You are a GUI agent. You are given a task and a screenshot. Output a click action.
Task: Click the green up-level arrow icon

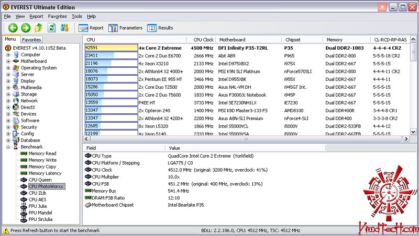tap(39, 28)
